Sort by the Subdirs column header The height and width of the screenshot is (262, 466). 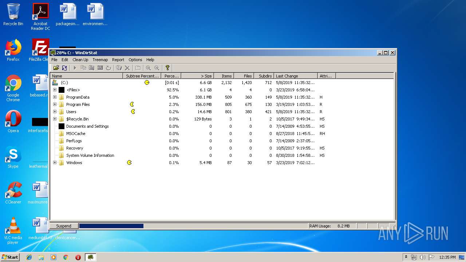(264, 76)
